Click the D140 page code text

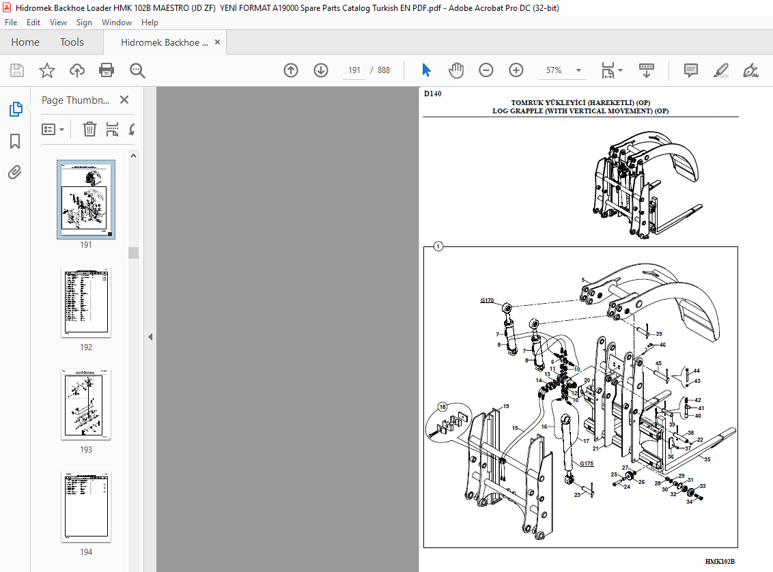click(432, 94)
